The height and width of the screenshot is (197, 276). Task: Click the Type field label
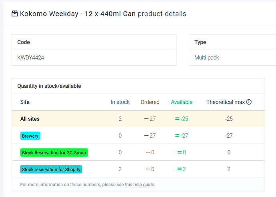[200, 42]
